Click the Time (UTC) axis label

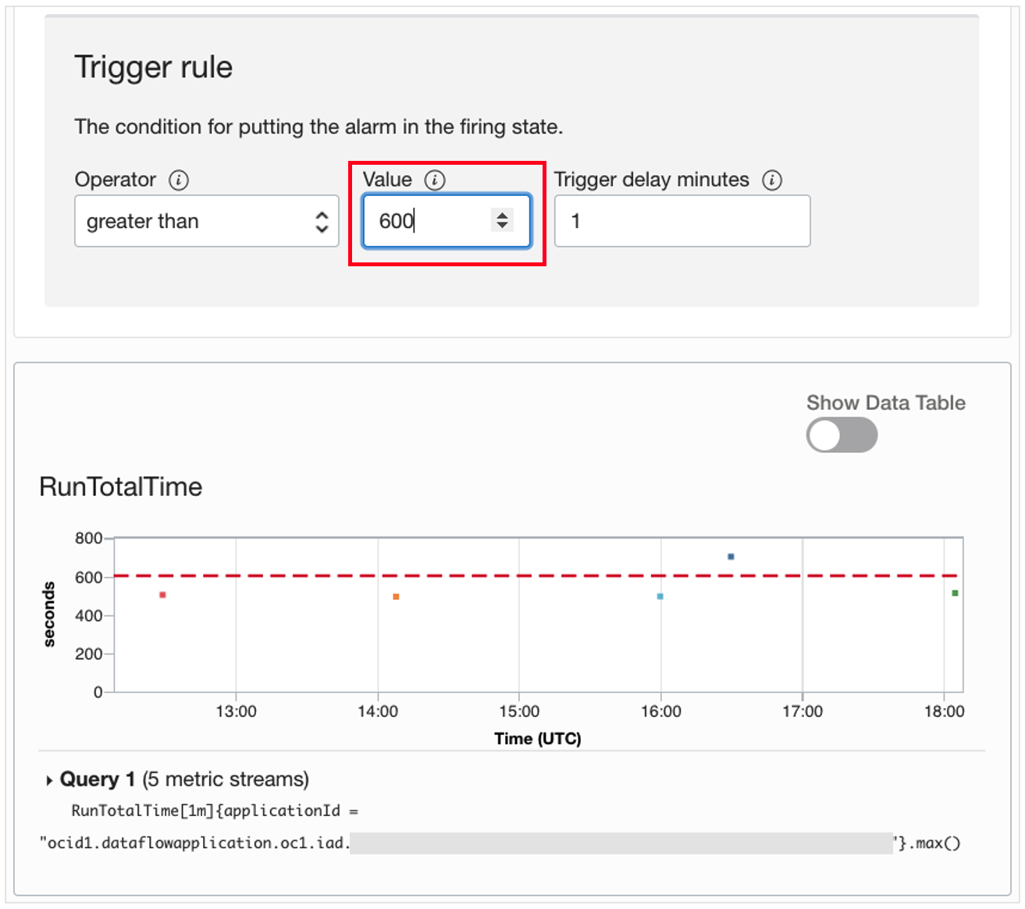click(x=538, y=739)
